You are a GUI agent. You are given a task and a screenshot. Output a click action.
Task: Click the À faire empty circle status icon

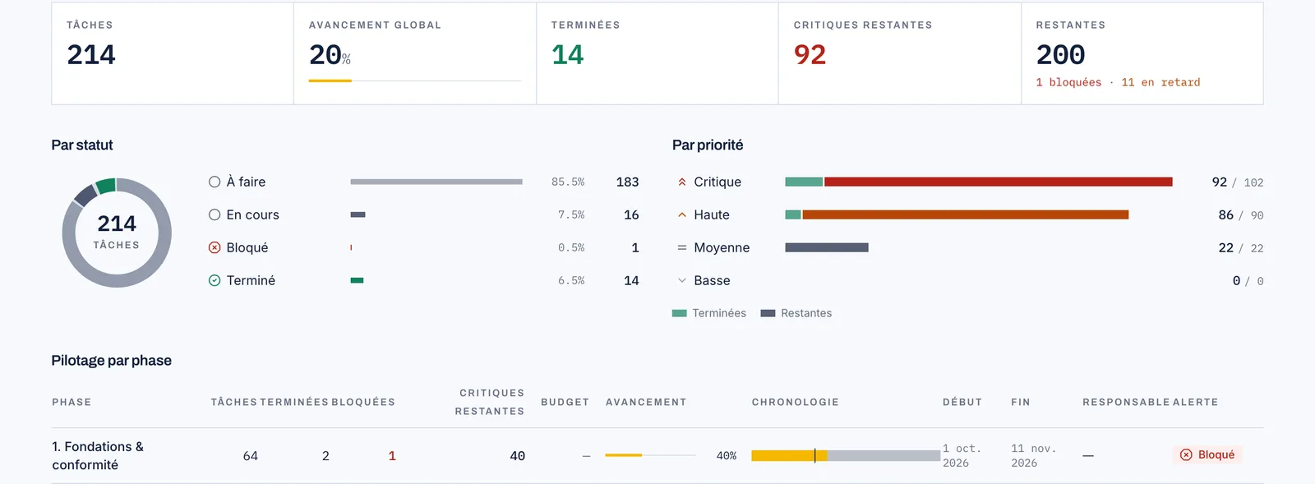(215, 182)
